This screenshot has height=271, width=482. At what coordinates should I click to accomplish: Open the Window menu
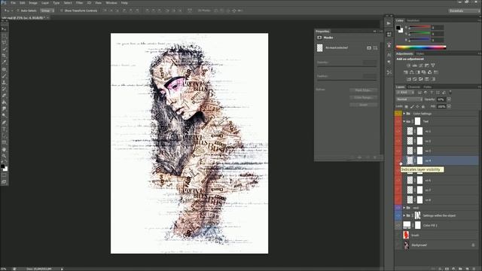pos(111,3)
